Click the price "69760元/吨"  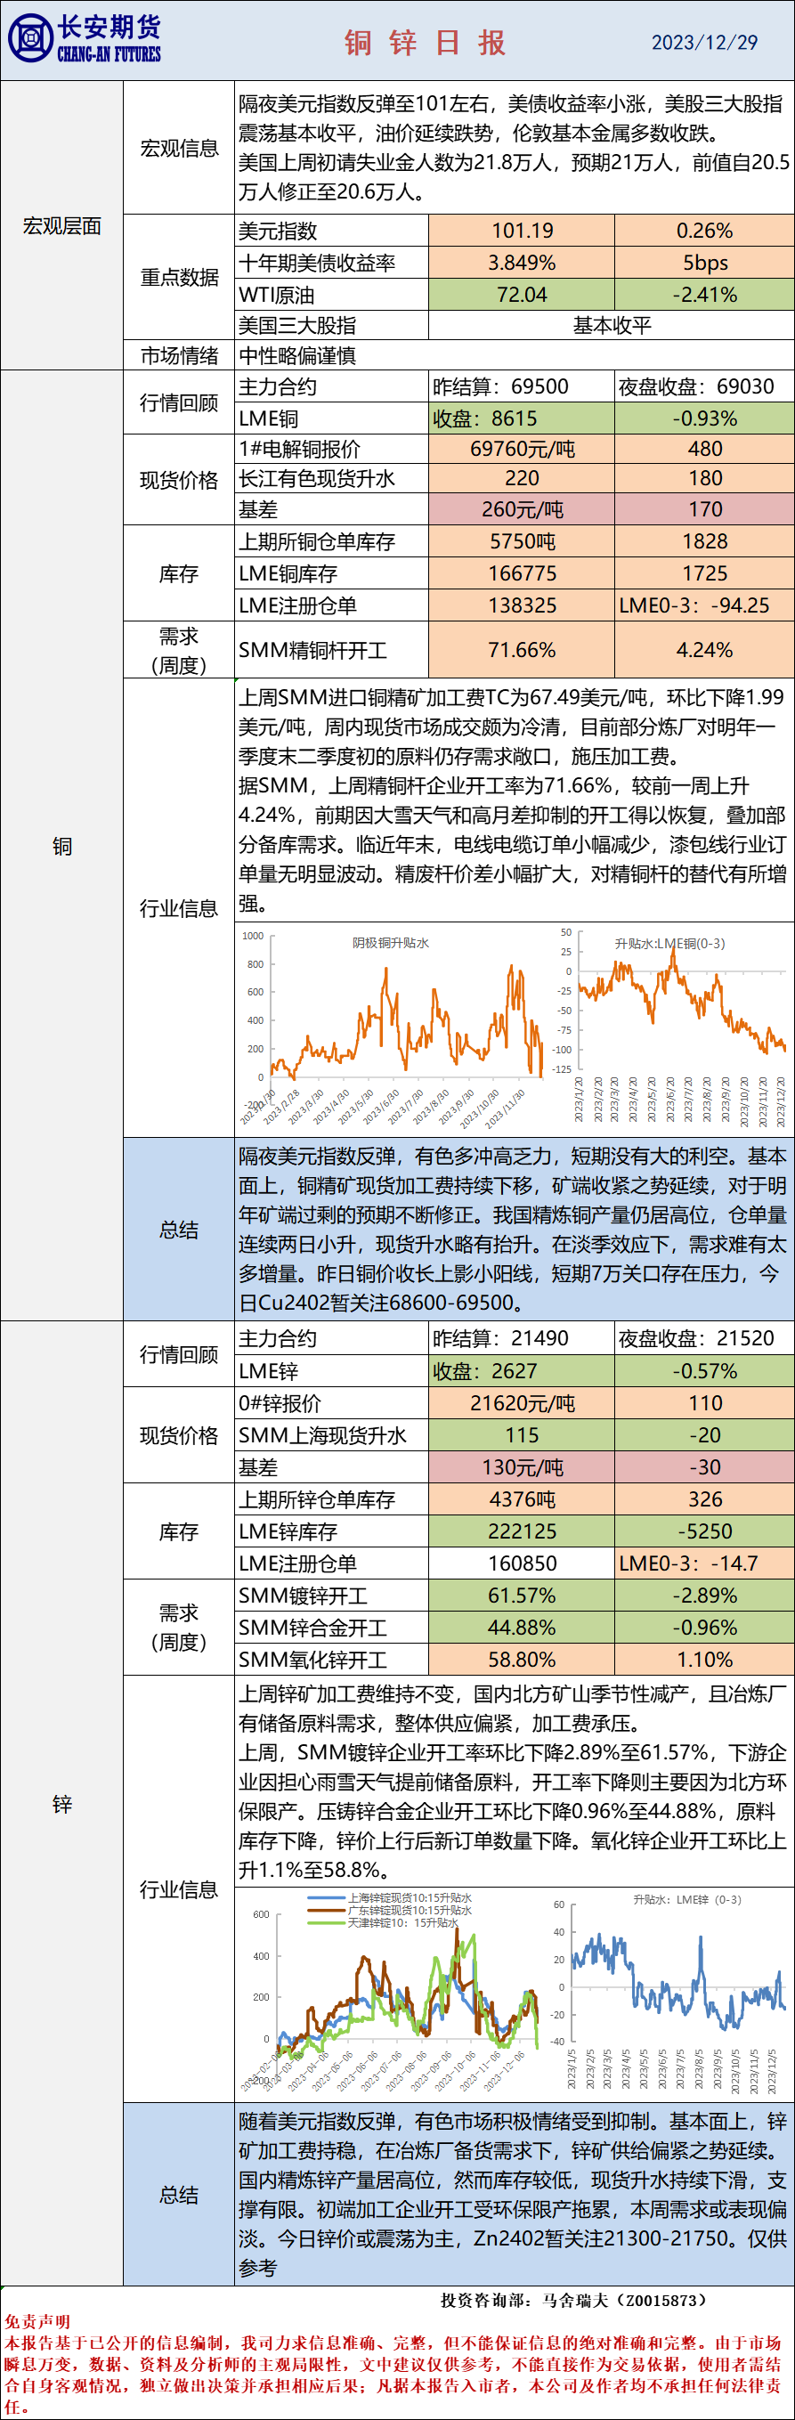tap(522, 449)
